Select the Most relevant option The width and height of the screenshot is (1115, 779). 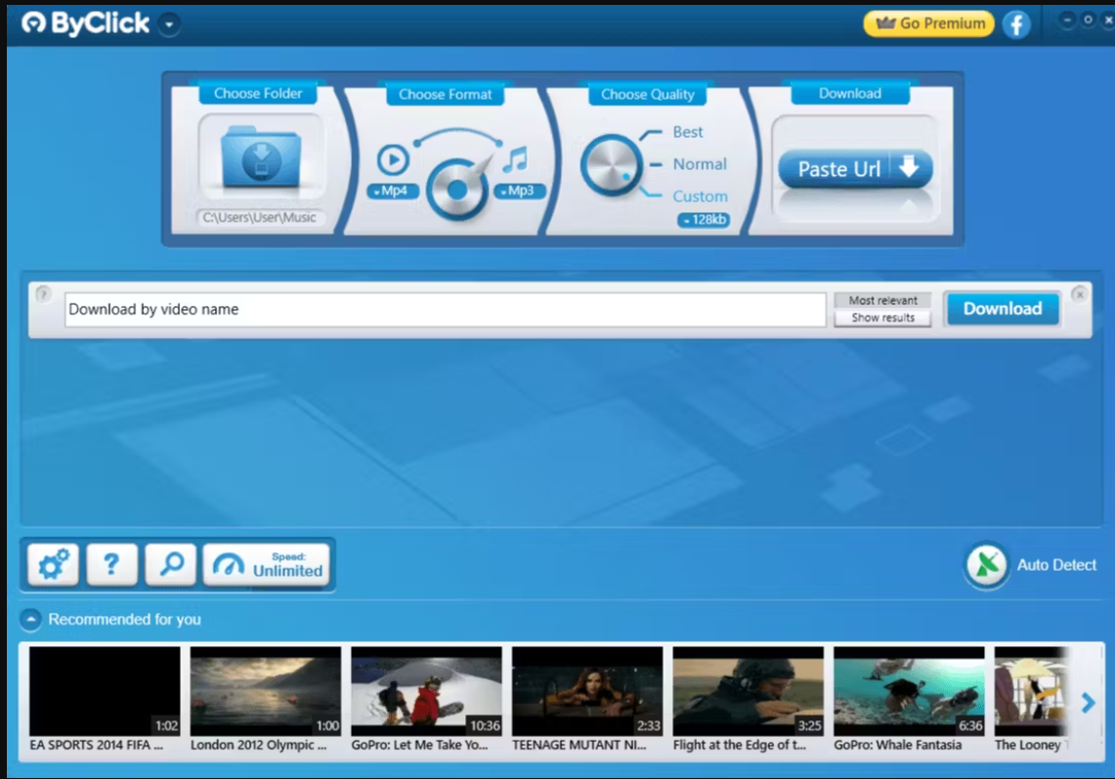pos(882,300)
